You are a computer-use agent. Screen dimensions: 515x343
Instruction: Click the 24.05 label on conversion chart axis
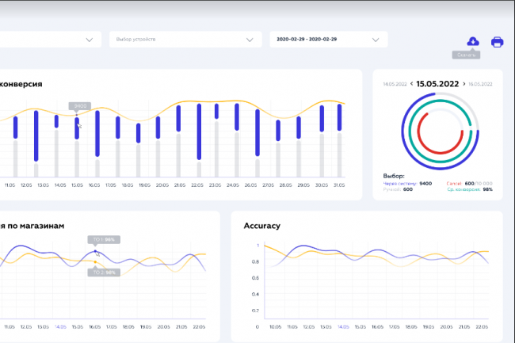click(x=232, y=185)
